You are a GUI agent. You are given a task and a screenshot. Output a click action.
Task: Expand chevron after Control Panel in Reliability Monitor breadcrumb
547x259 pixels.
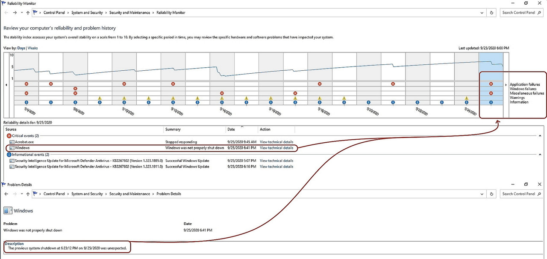tap(68, 13)
